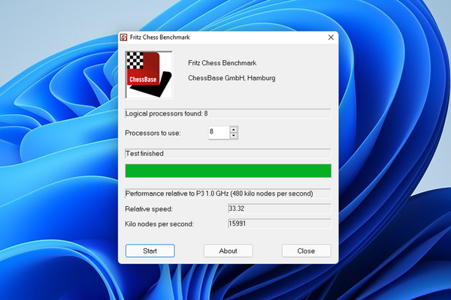Click the Performance relative to P3 1.0 GHz text
Image resolution: width=451 pixels, height=300 pixels.
pos(219,193)
